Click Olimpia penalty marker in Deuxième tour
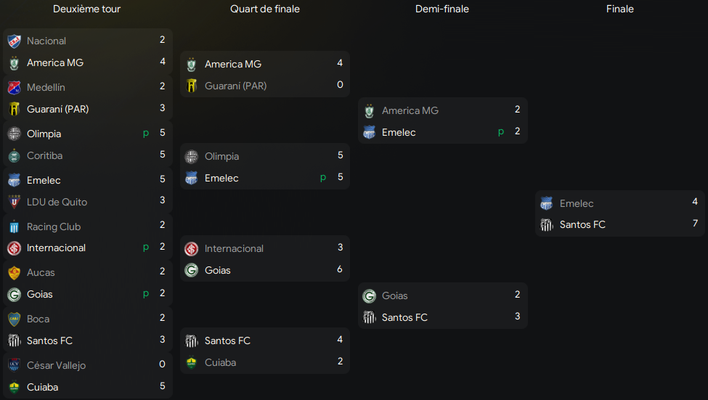Screen dimensions: 708x400 pyautogui.click(x=146, y=134)
